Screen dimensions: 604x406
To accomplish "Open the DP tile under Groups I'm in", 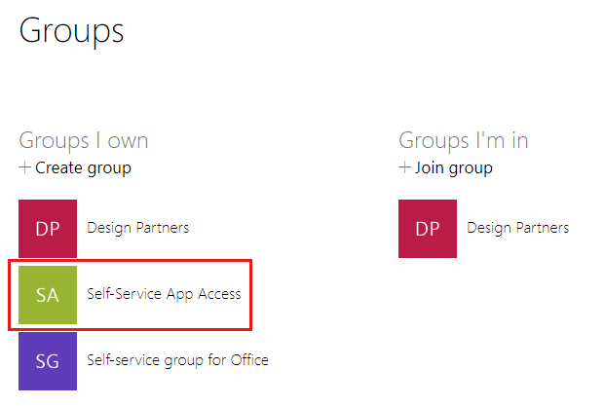I will coord(428,229).
